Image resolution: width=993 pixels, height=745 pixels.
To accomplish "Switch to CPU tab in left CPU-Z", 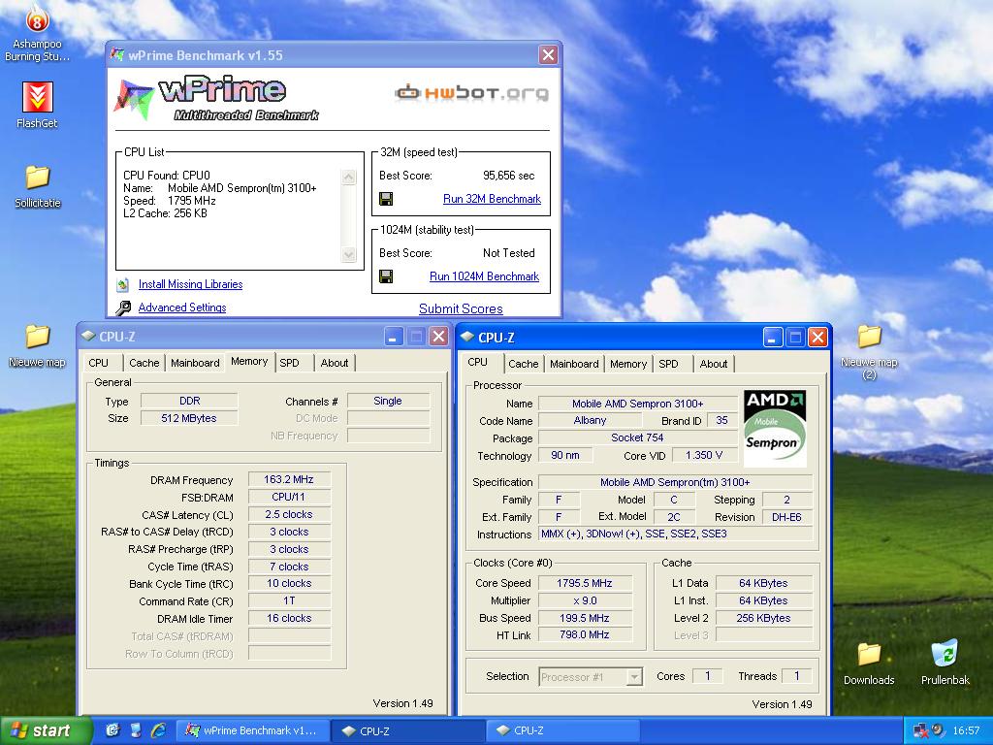I will coord(100,363).
